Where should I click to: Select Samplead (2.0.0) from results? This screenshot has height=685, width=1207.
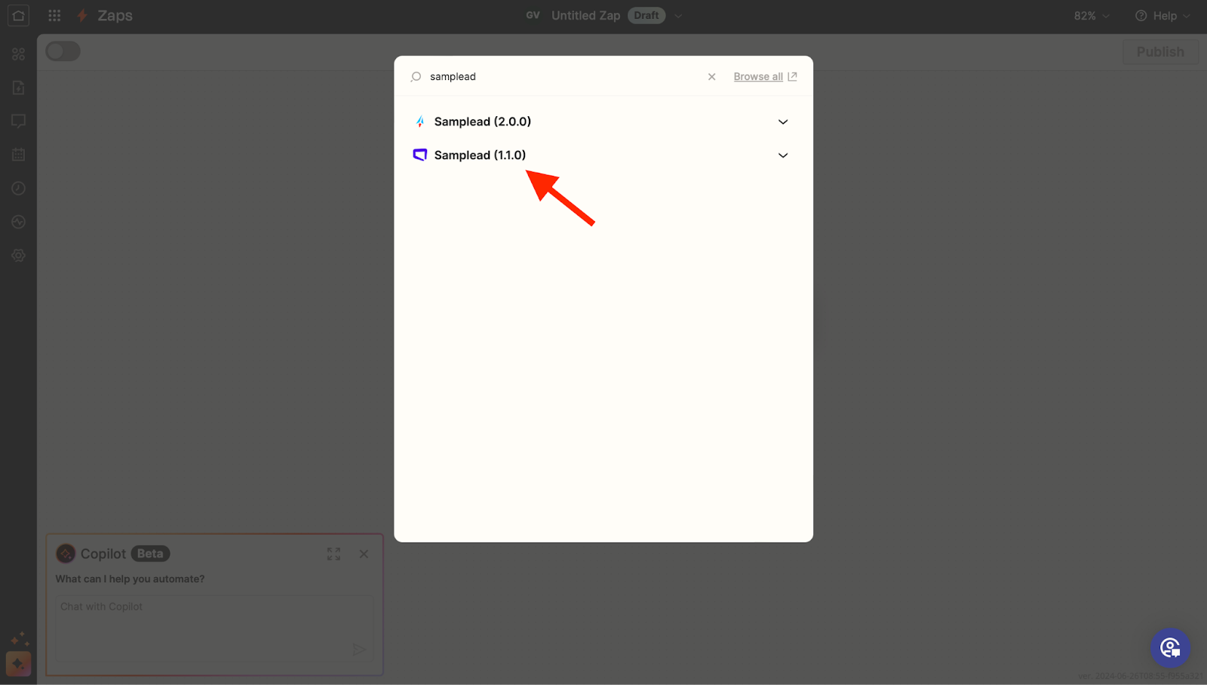[603, 121]
